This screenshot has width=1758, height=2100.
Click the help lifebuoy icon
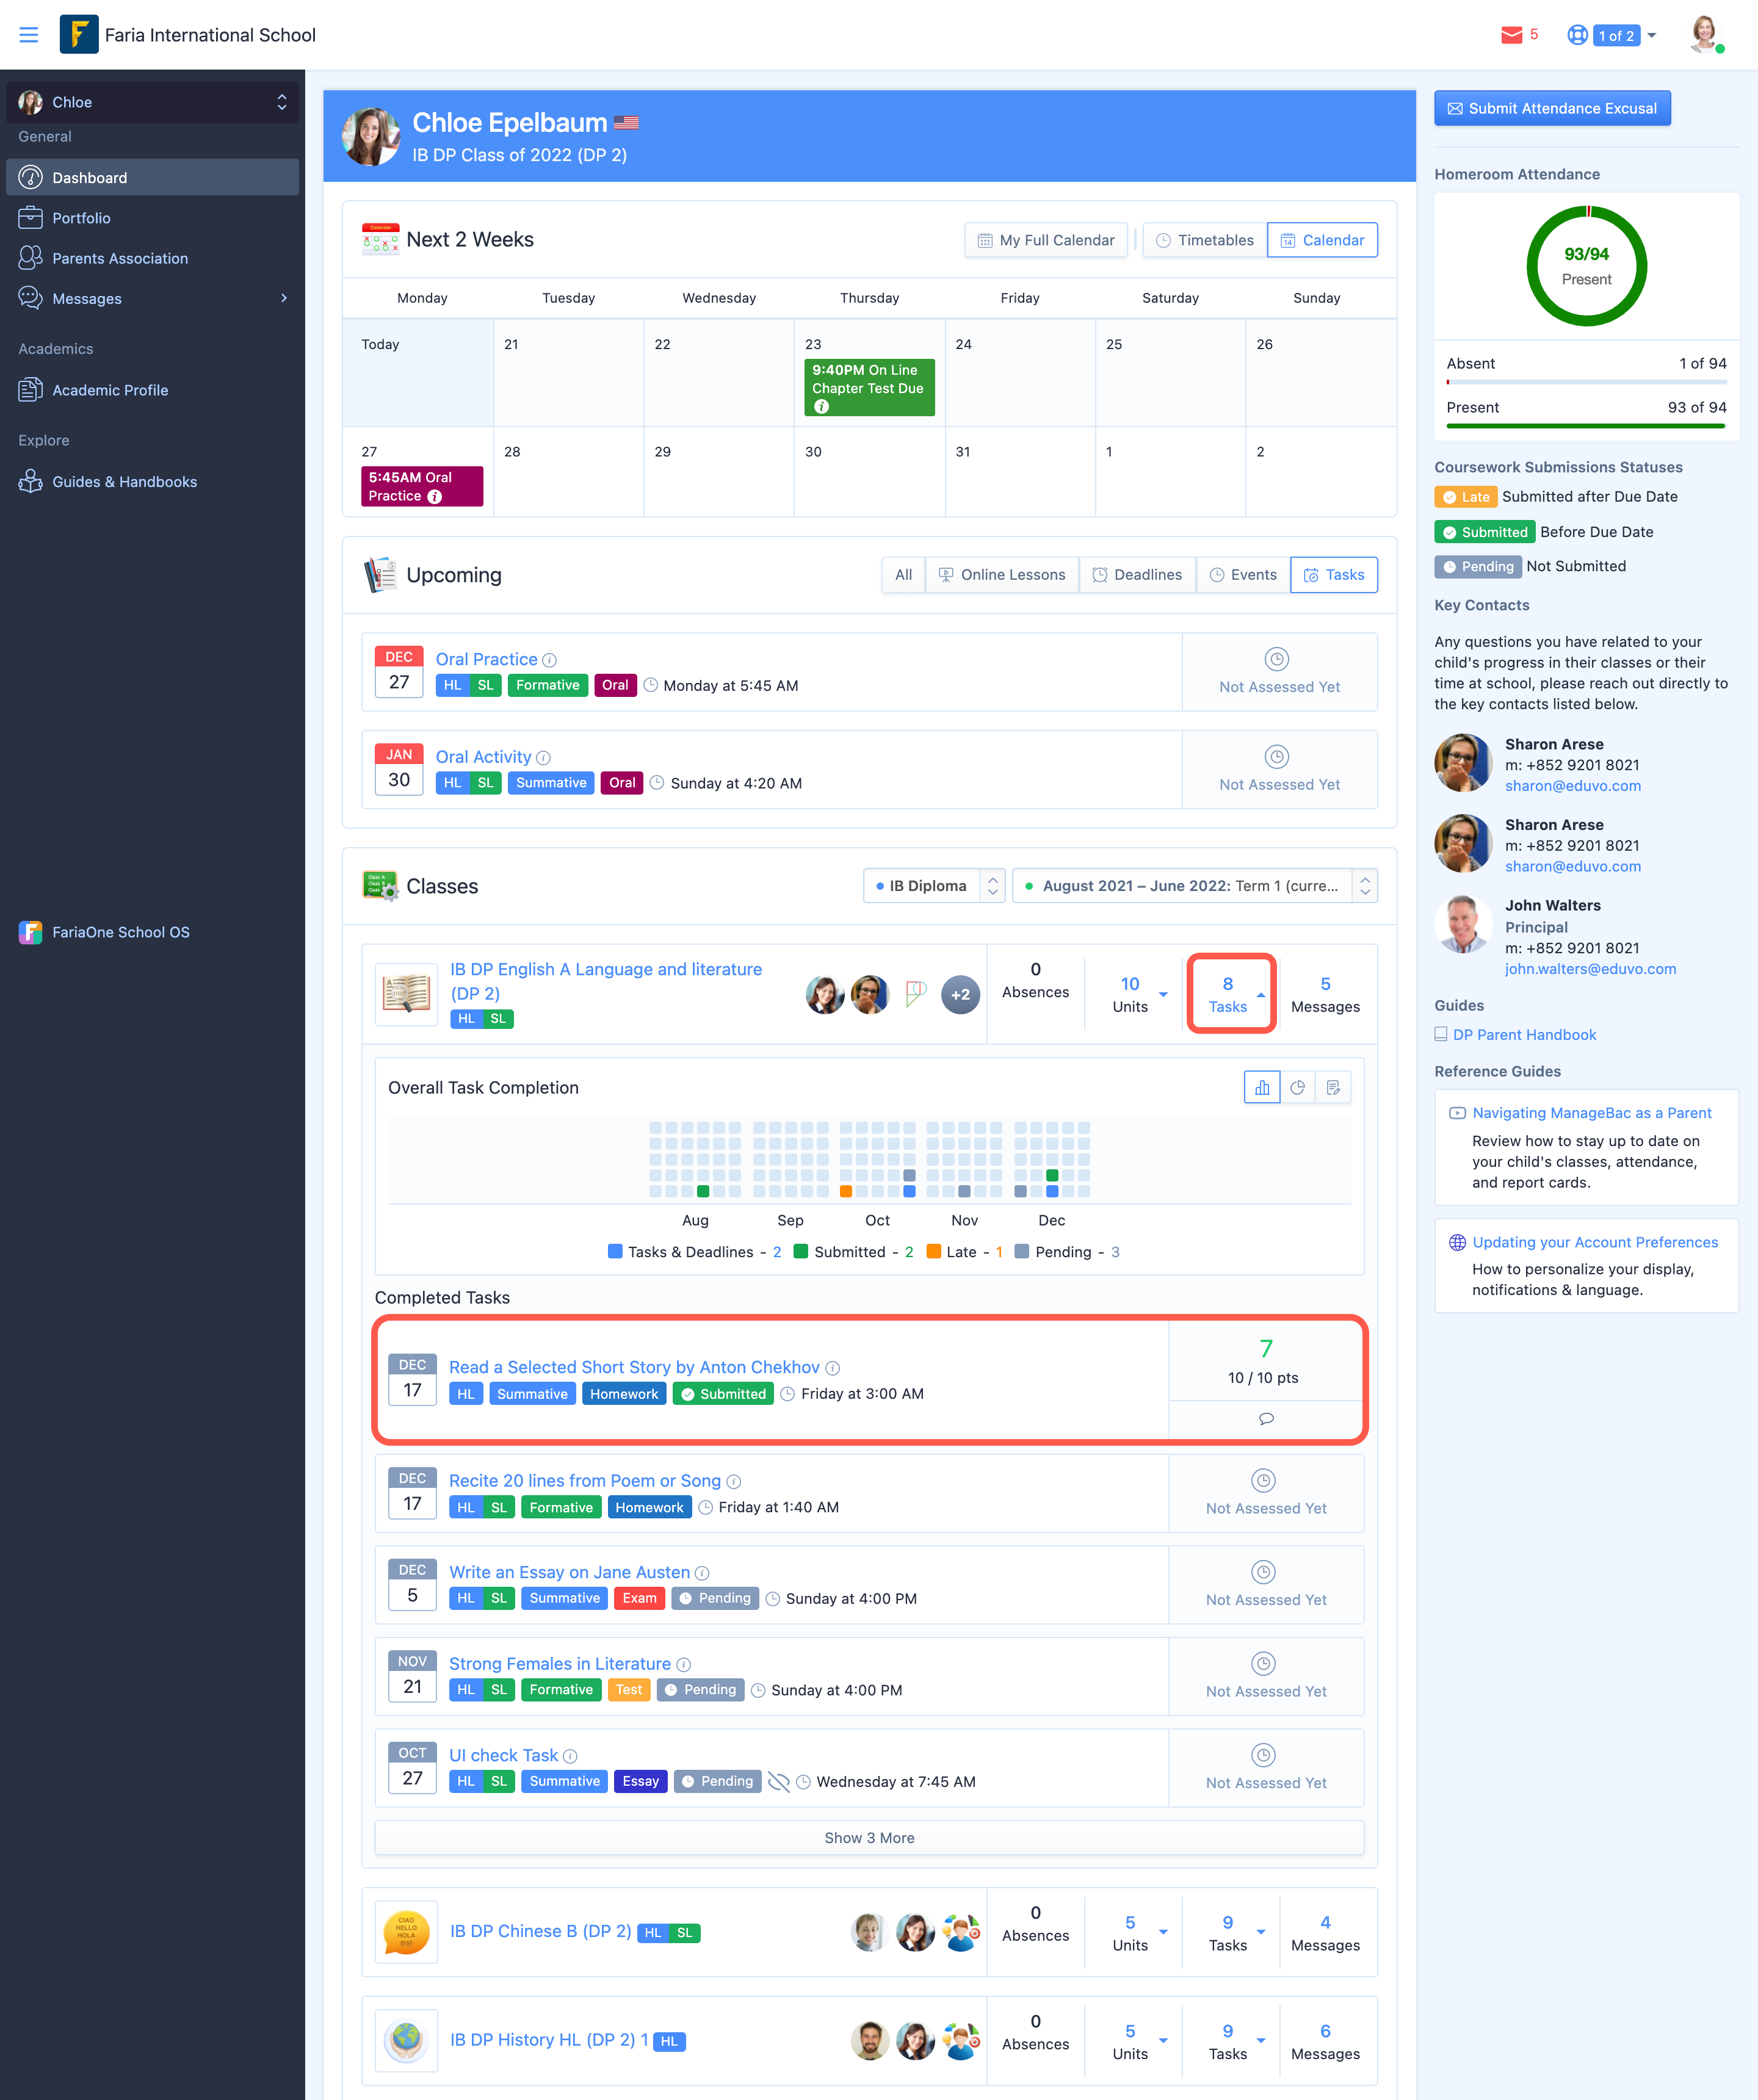tap(1577, 35)
